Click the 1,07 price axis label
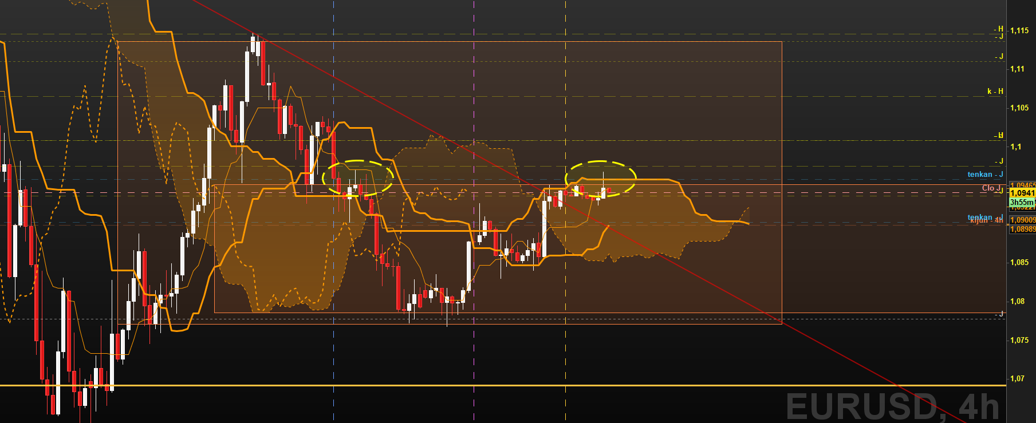The image size is (1036, 423). [x=1017, y=378]
